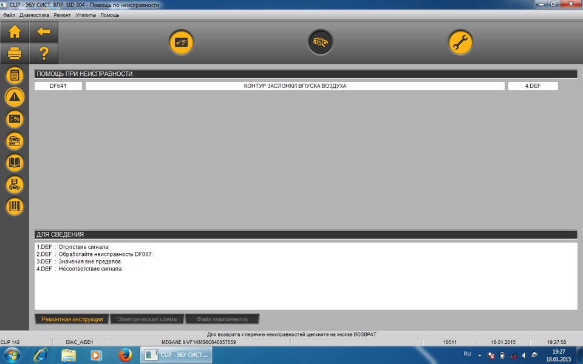
Task: Open the Файл menu
Action: pyautogui.click(x=9, y=15)
